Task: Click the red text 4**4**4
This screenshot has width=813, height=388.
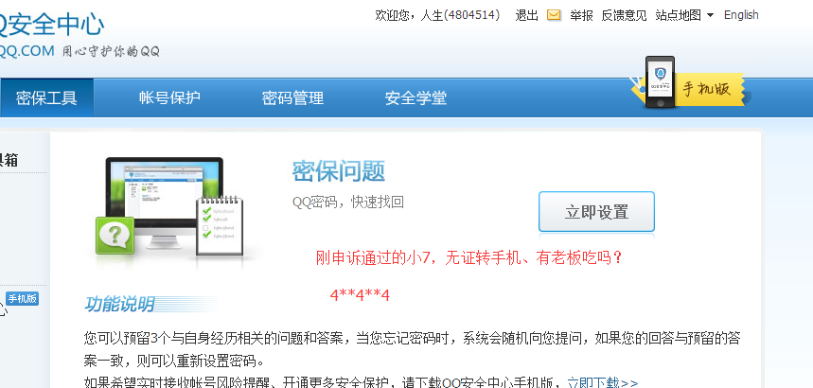Action: [360, 295]
